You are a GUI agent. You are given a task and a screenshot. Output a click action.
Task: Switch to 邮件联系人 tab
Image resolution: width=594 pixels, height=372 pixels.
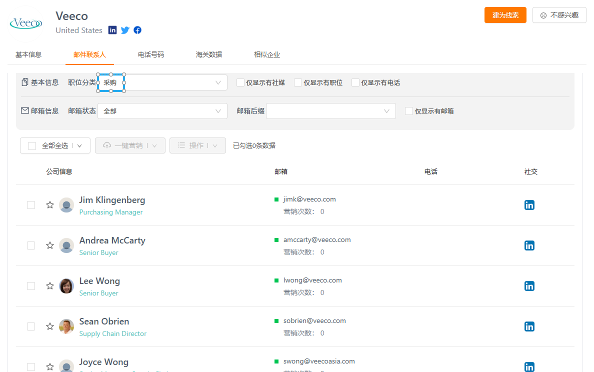click(x=89, y=54)
